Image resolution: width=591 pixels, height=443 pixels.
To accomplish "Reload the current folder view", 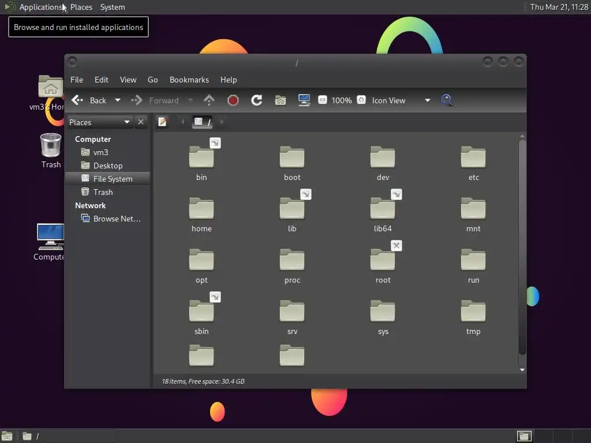I will (257, 100).
